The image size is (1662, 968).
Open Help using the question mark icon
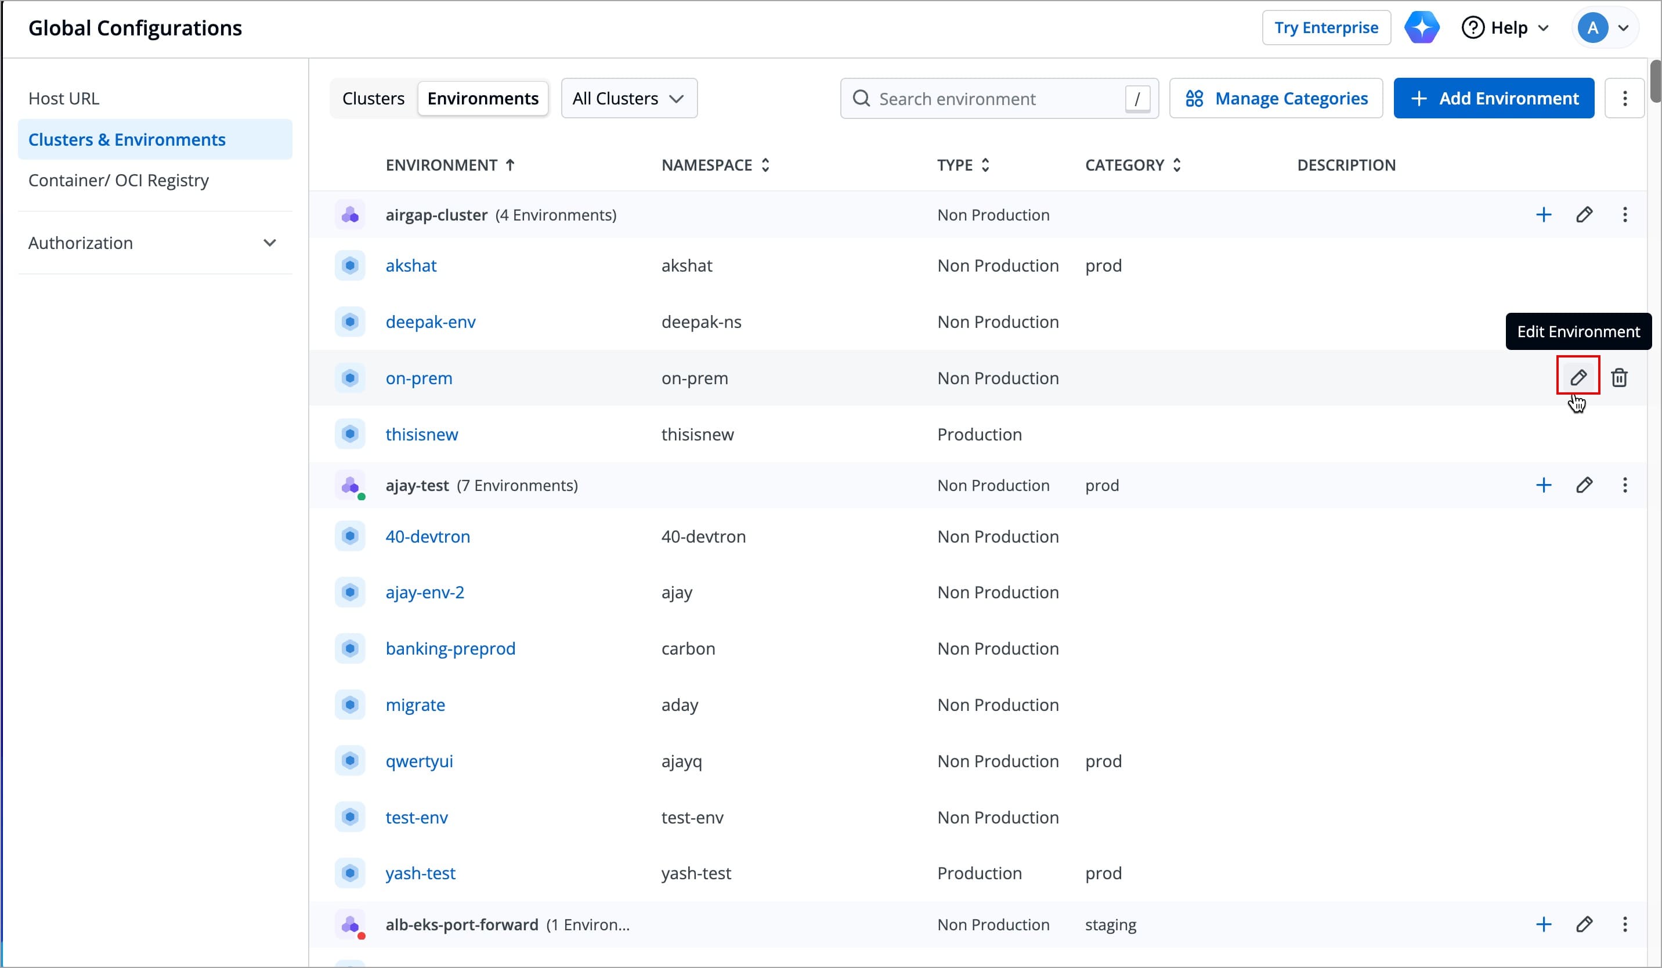tap(1475, 27)
